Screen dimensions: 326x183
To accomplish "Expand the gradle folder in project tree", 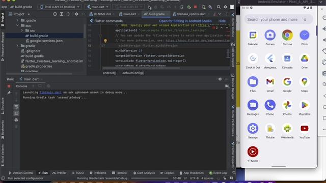I will pos(17,46).
